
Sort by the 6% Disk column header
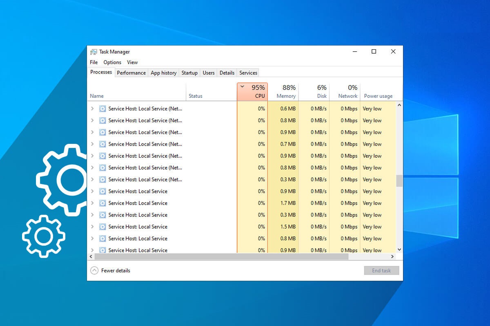[314, 92]
